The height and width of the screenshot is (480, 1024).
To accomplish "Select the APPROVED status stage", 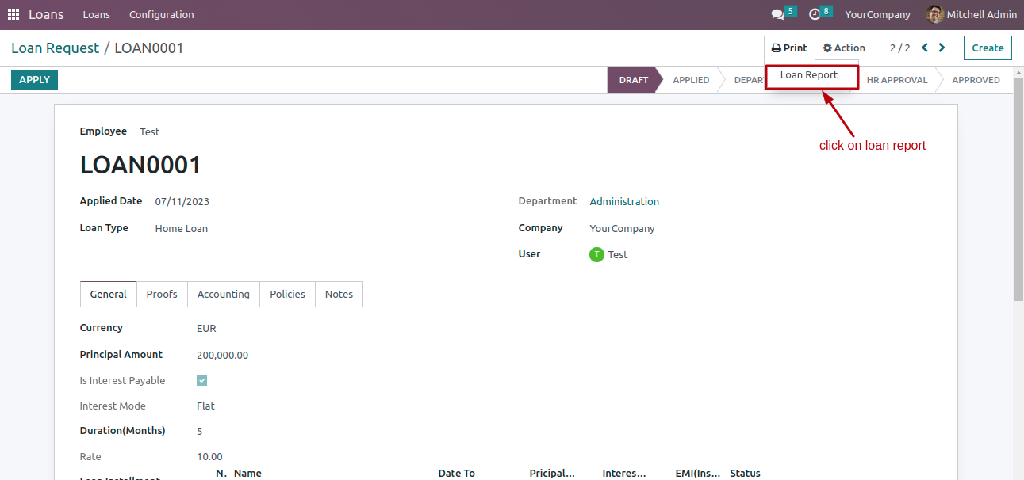I will (x=976, y=80).
